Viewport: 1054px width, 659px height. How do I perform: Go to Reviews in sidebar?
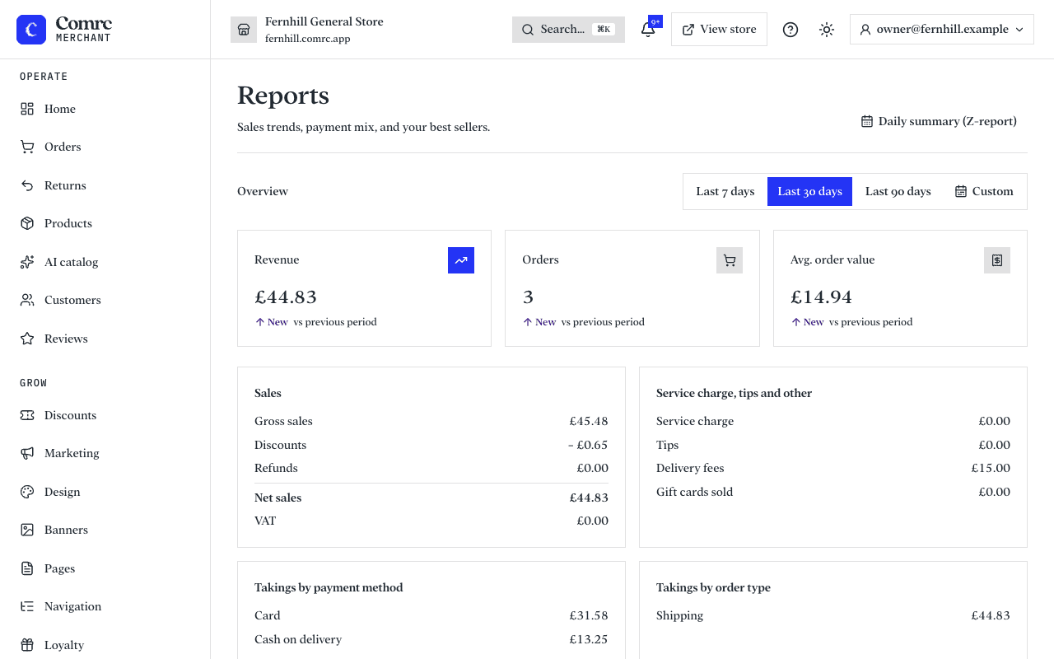[x=105, y=339]
